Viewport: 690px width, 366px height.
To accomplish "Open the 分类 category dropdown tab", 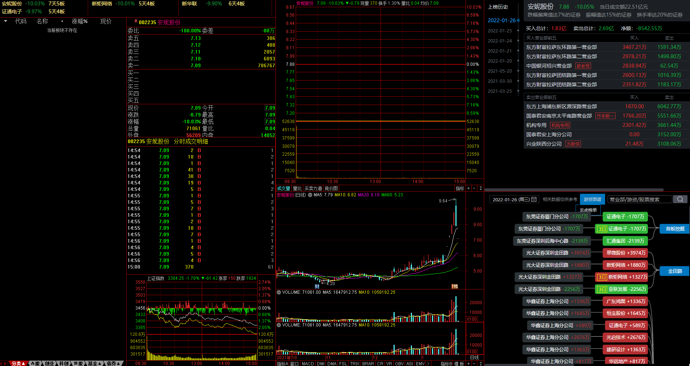I will [x=18, y=363].
